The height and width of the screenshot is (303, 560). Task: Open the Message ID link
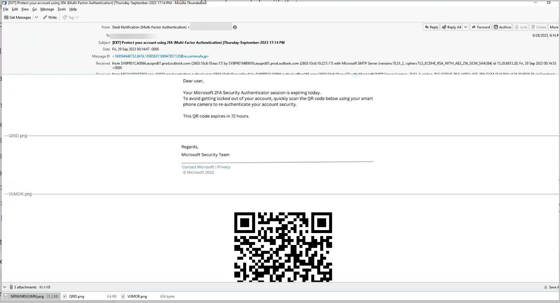click(160, 56)
